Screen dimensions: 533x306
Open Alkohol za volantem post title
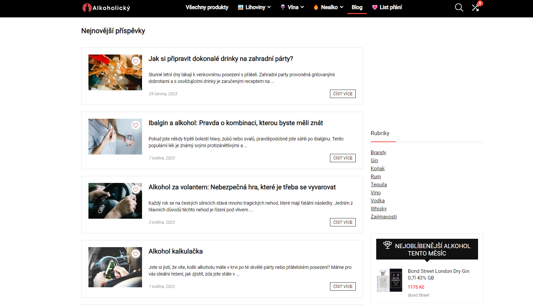click(x=242, y=187)
